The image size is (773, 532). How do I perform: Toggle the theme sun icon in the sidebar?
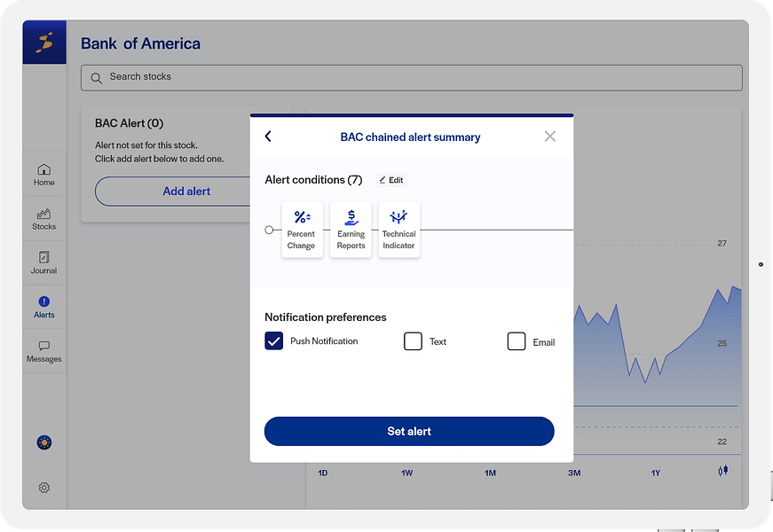coord(44,442)
